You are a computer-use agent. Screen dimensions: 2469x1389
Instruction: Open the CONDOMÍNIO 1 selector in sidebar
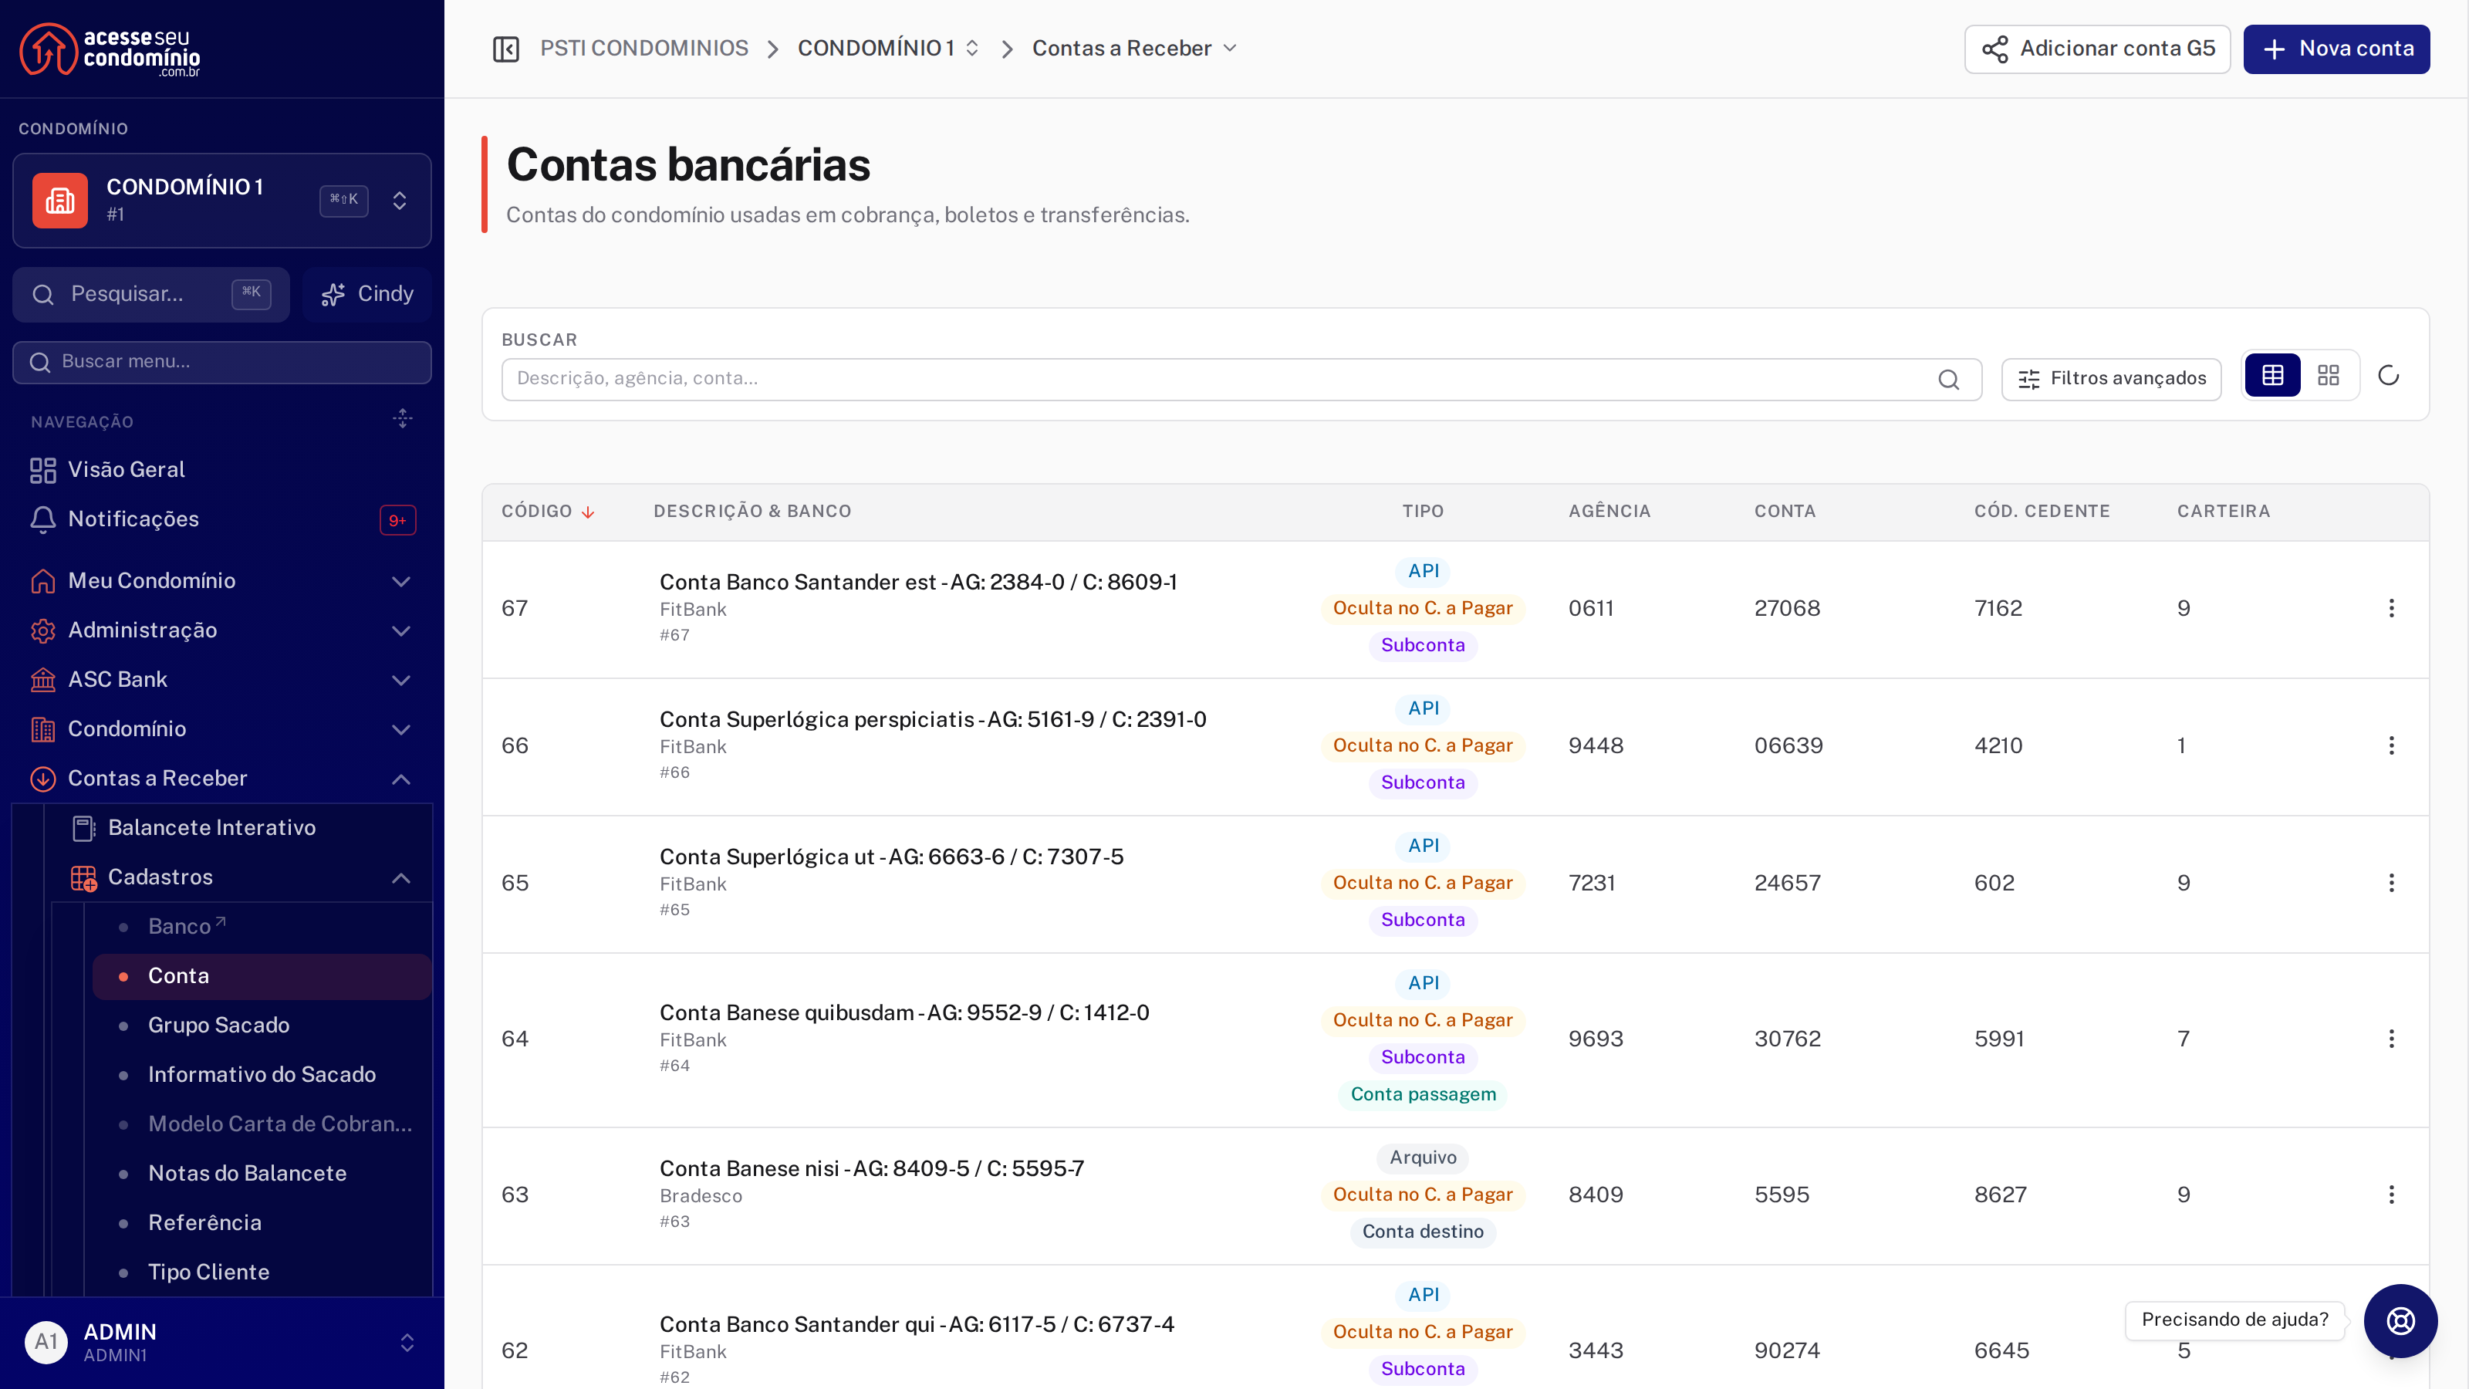221,201
